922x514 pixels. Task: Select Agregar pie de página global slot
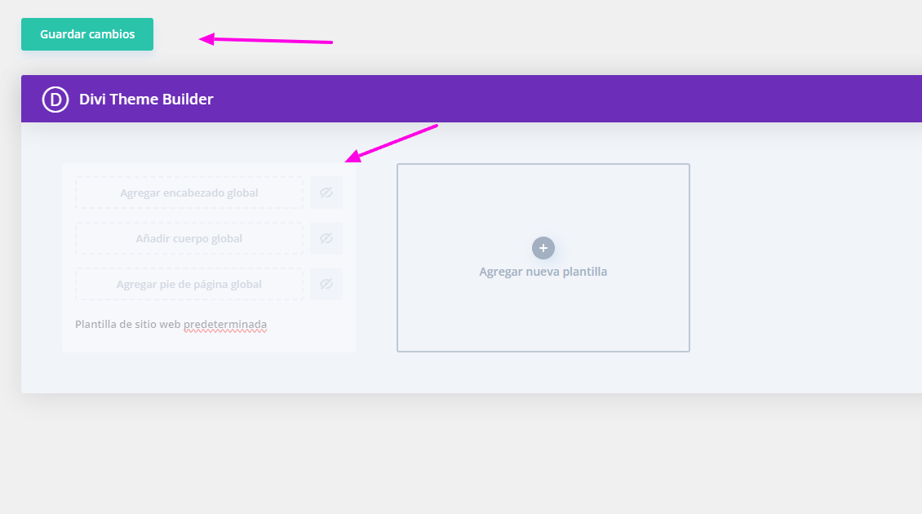coord(189,284)
